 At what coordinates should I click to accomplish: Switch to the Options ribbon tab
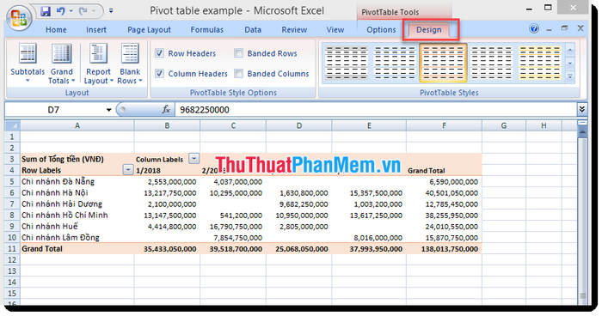381,30
